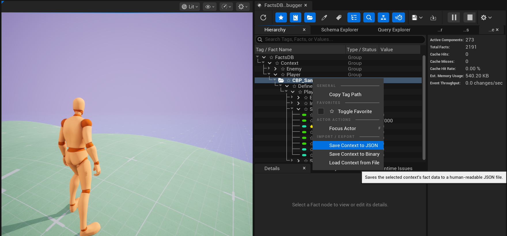Select Save Context to Binary
The height and width of the screenshot is (236, 507).
pos(348,154)
